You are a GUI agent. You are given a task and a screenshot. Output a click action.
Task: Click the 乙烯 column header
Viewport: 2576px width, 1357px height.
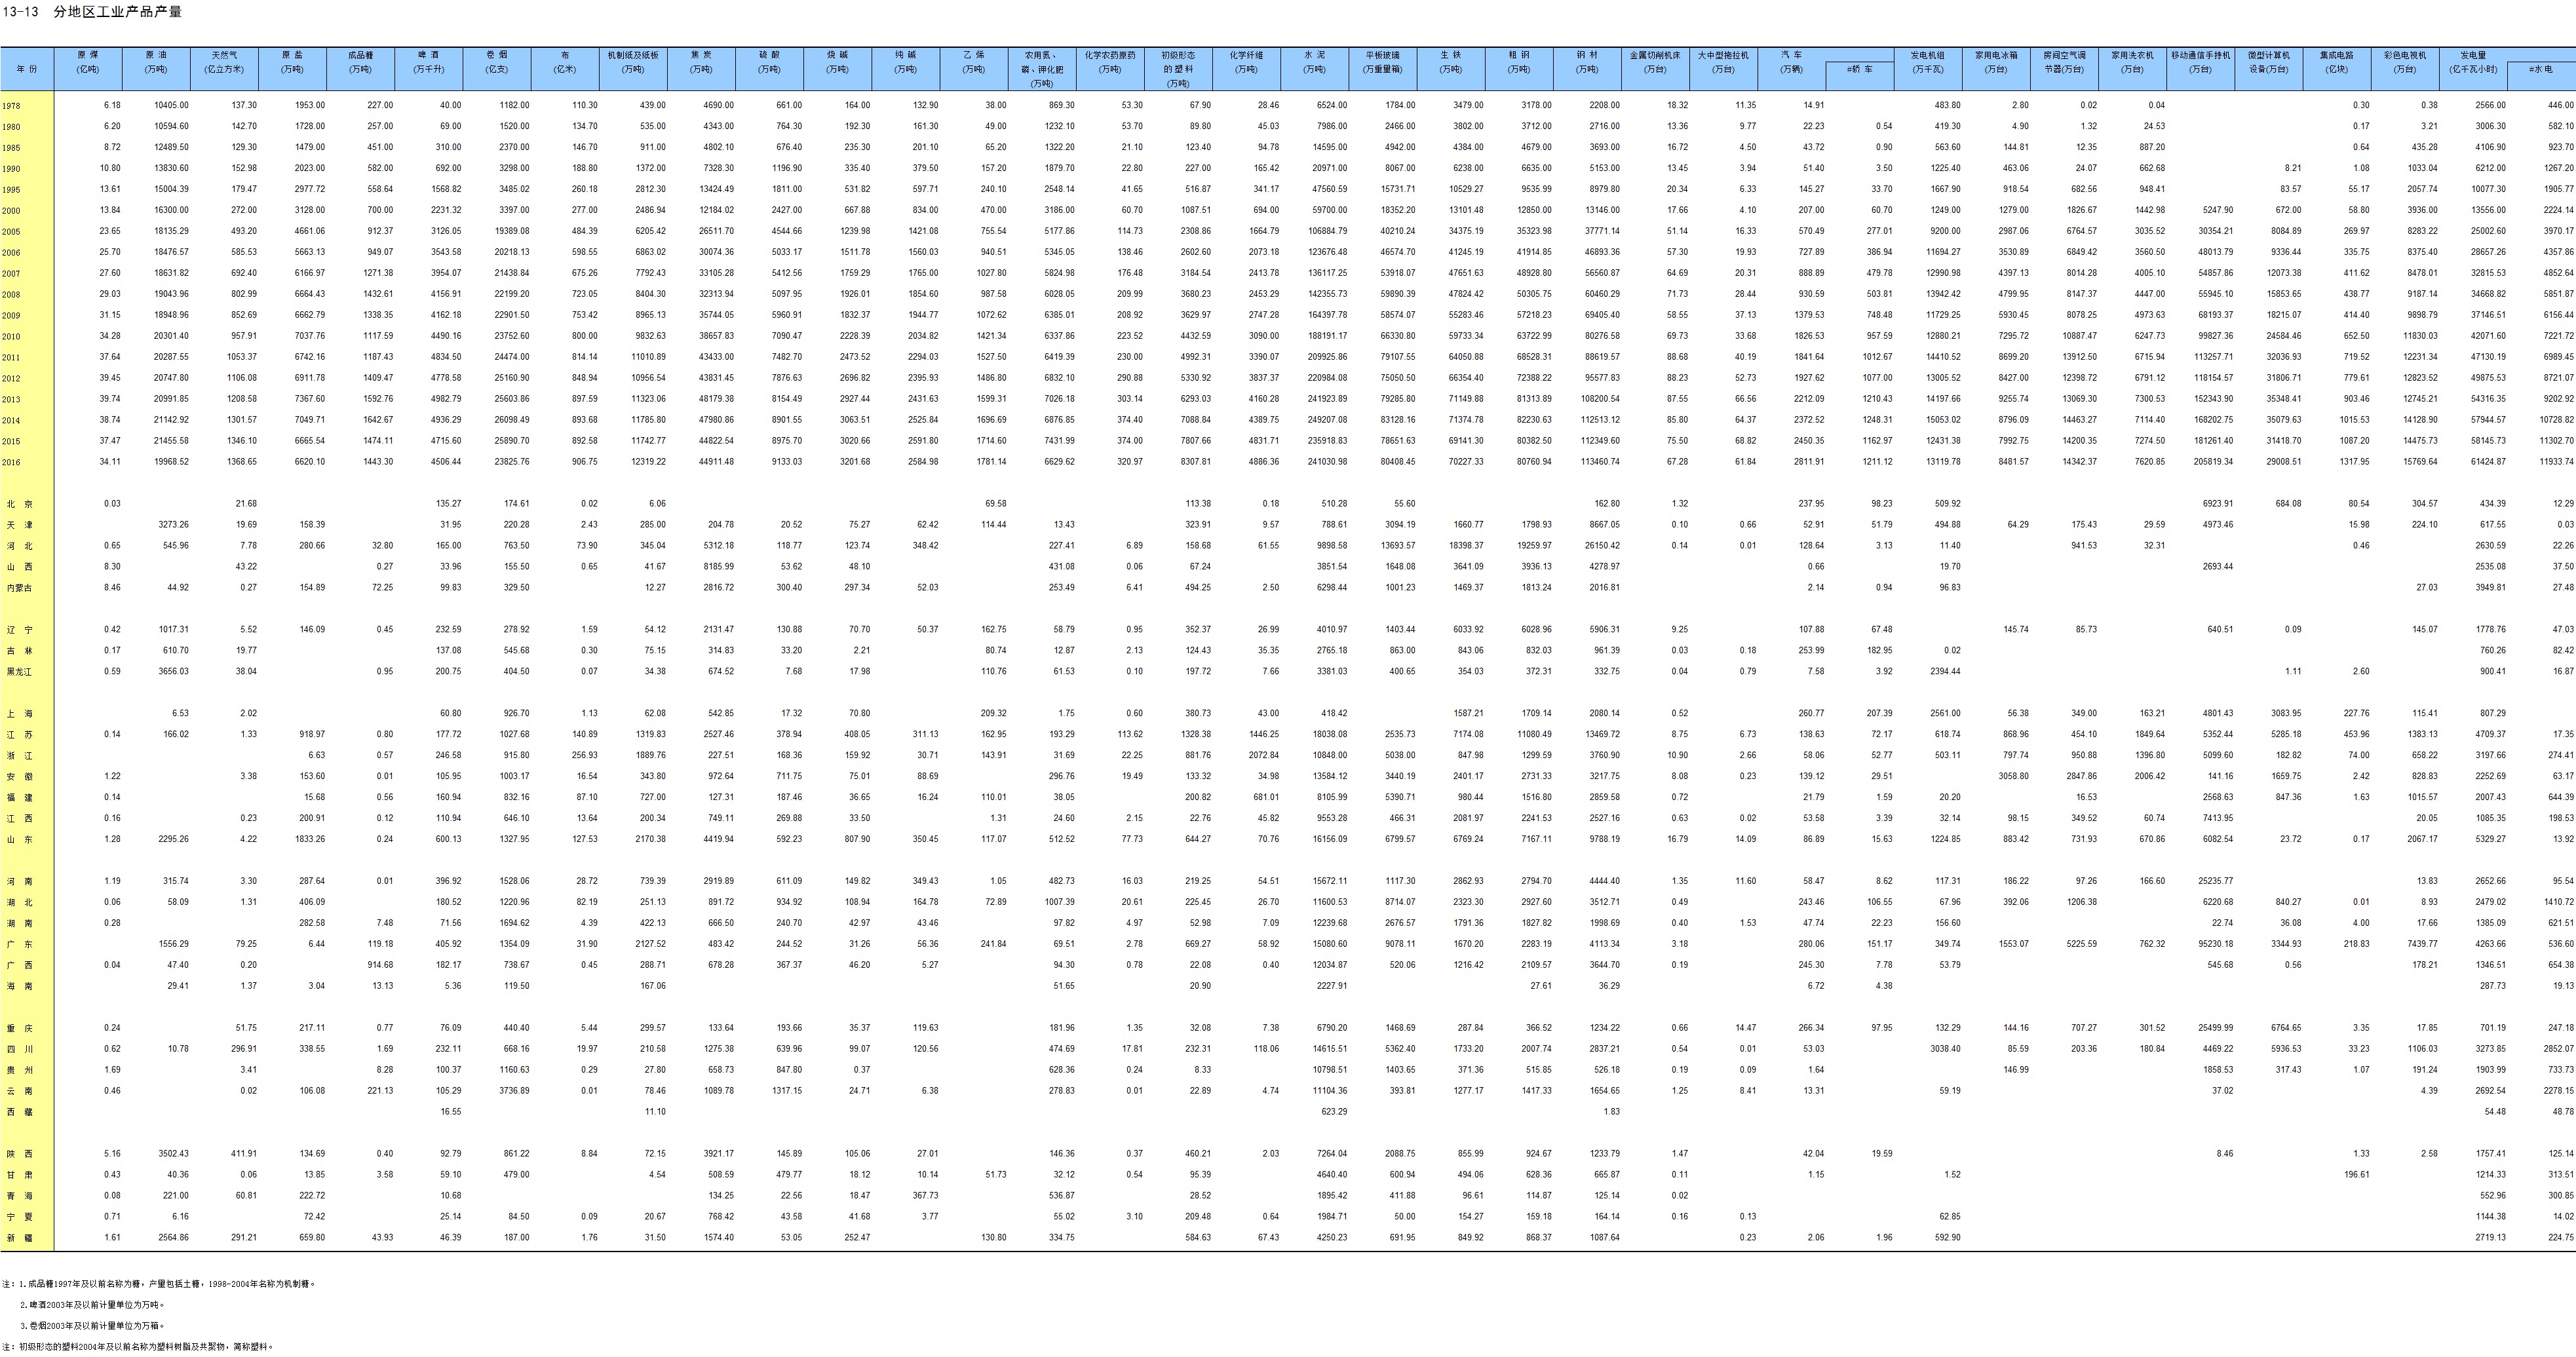(973, 69)
